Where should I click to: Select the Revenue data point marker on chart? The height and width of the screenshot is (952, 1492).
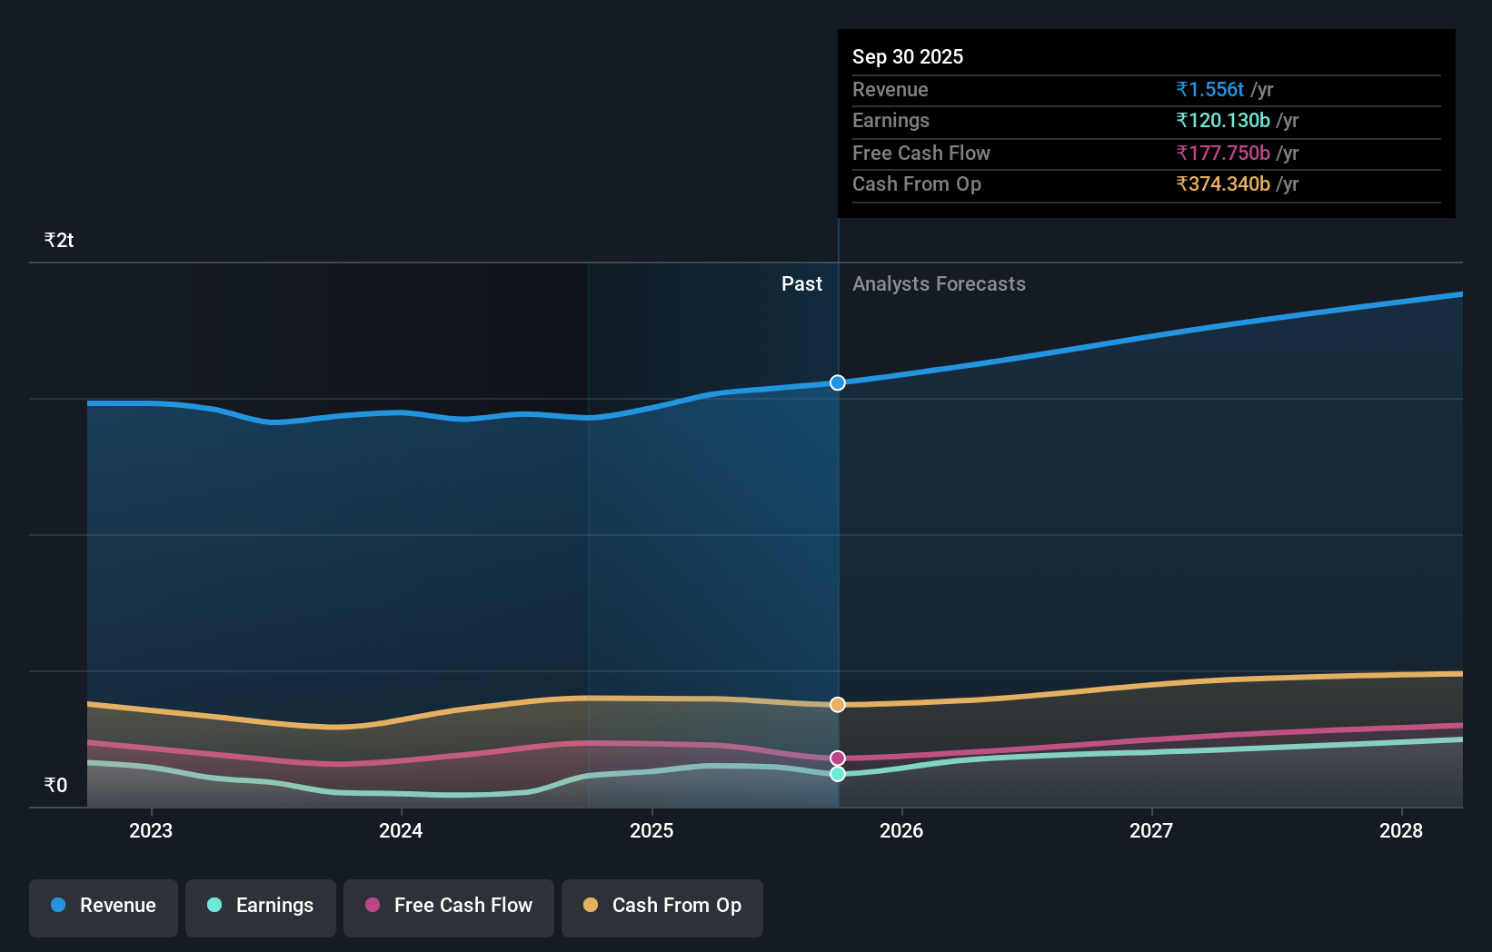(837, 382)
